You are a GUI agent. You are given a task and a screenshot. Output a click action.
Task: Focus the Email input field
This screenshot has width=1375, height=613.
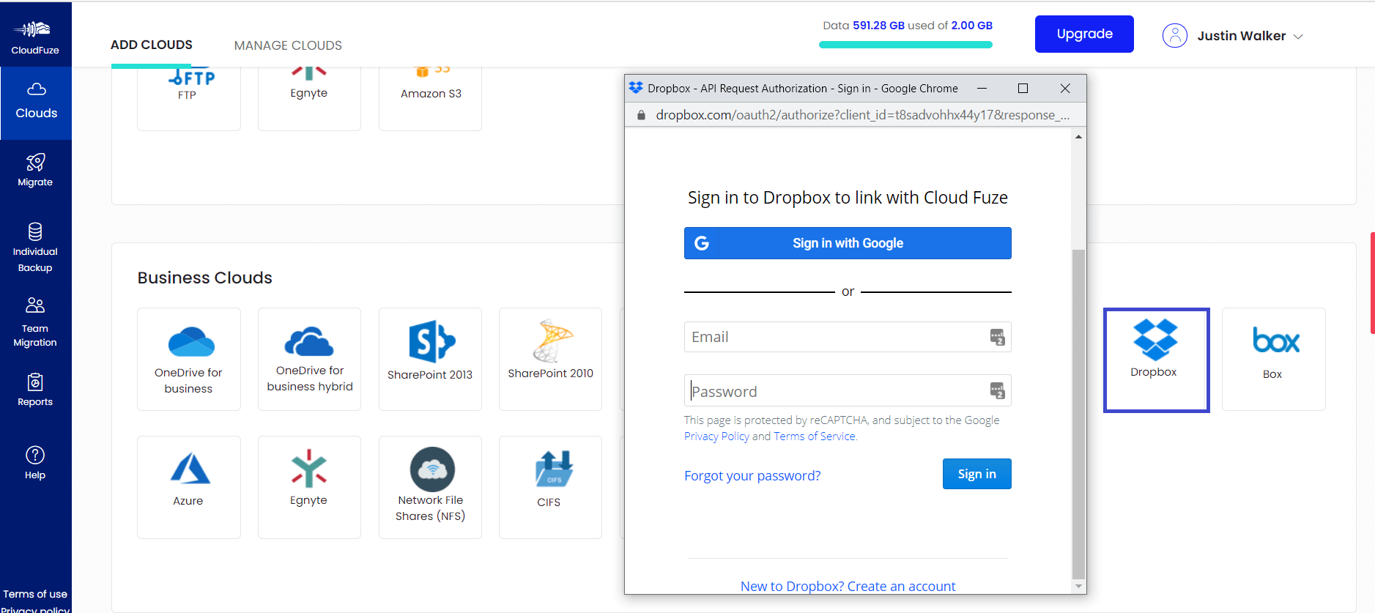(x=848, y=337)
